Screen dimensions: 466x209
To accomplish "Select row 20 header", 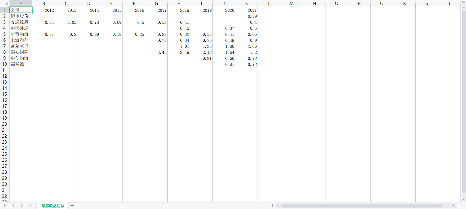I will [5, 124].
